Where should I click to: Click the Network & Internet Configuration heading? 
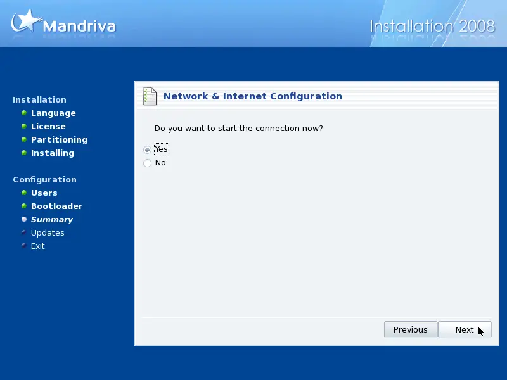tap(252, 96)
